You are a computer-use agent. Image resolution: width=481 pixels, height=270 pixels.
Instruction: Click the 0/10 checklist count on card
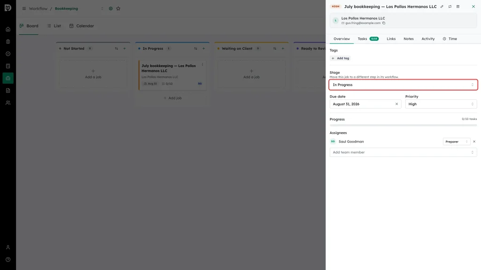[x=167, y=83]
